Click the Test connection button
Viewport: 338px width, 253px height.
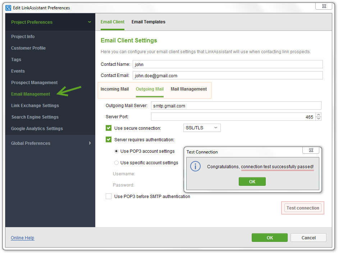pos(303,208)
